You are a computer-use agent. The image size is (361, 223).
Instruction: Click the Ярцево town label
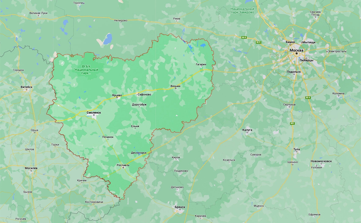pos(117,95)
